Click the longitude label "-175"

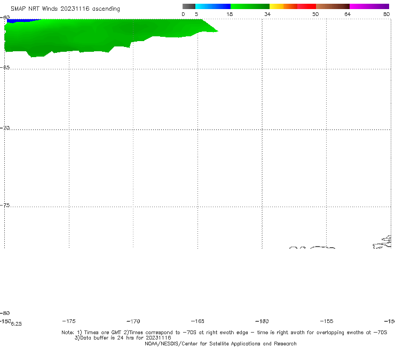[69, 321]
